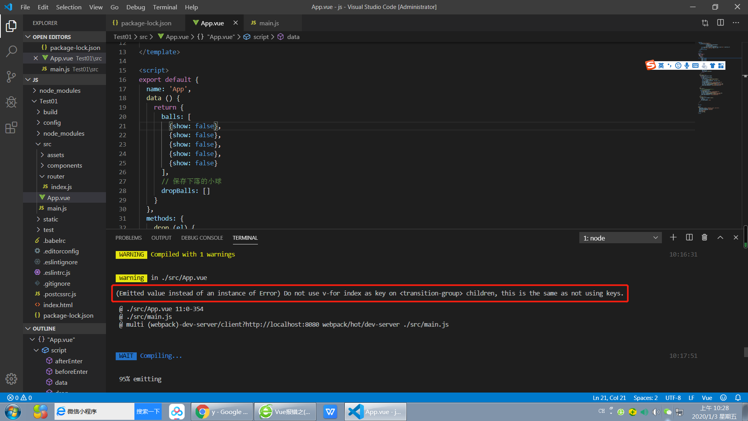
Task: Expand the node_modules folder under JS
Action: [x=60, y=90]
